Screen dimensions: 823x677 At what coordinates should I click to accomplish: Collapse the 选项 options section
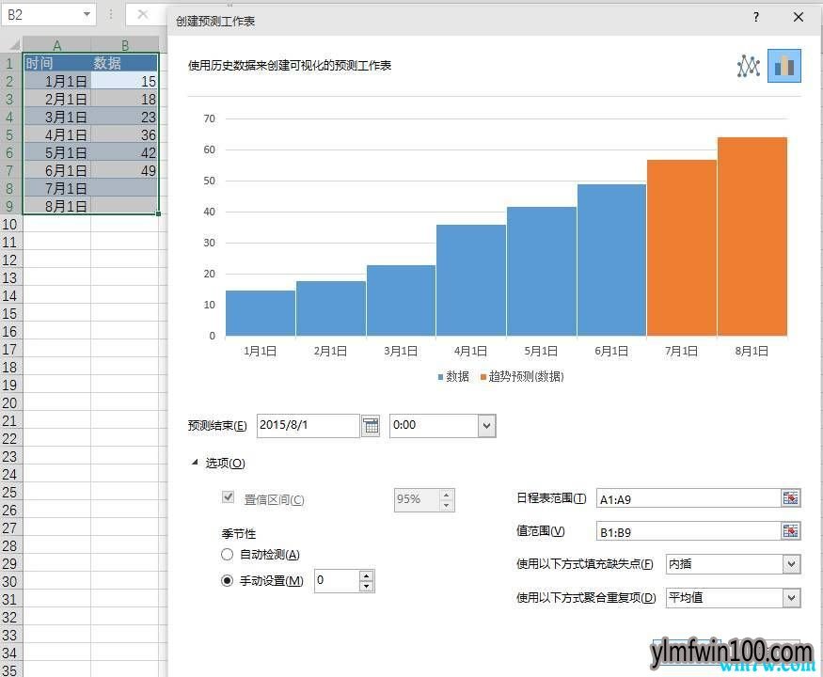196,463
